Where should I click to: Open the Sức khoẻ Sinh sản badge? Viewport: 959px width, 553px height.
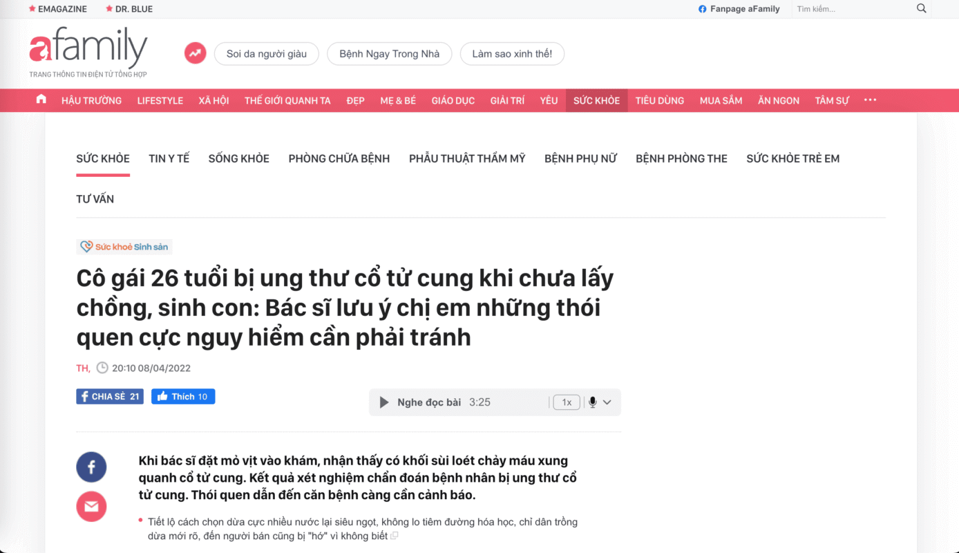pyautogui.click(x=124, y=247)
